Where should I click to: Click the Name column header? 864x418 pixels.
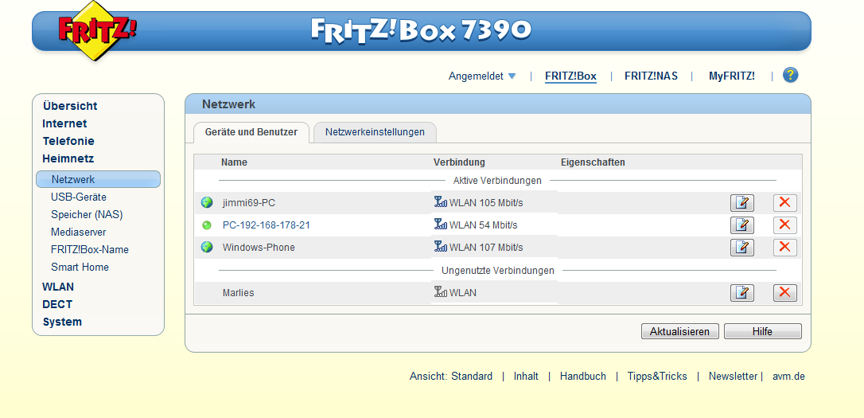click(x=234, y=162)
